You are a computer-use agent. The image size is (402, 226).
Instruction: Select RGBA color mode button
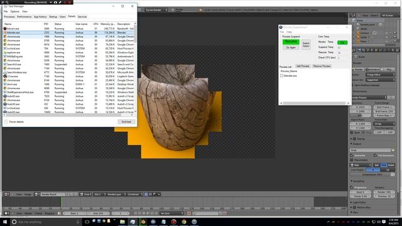[391, 165]
